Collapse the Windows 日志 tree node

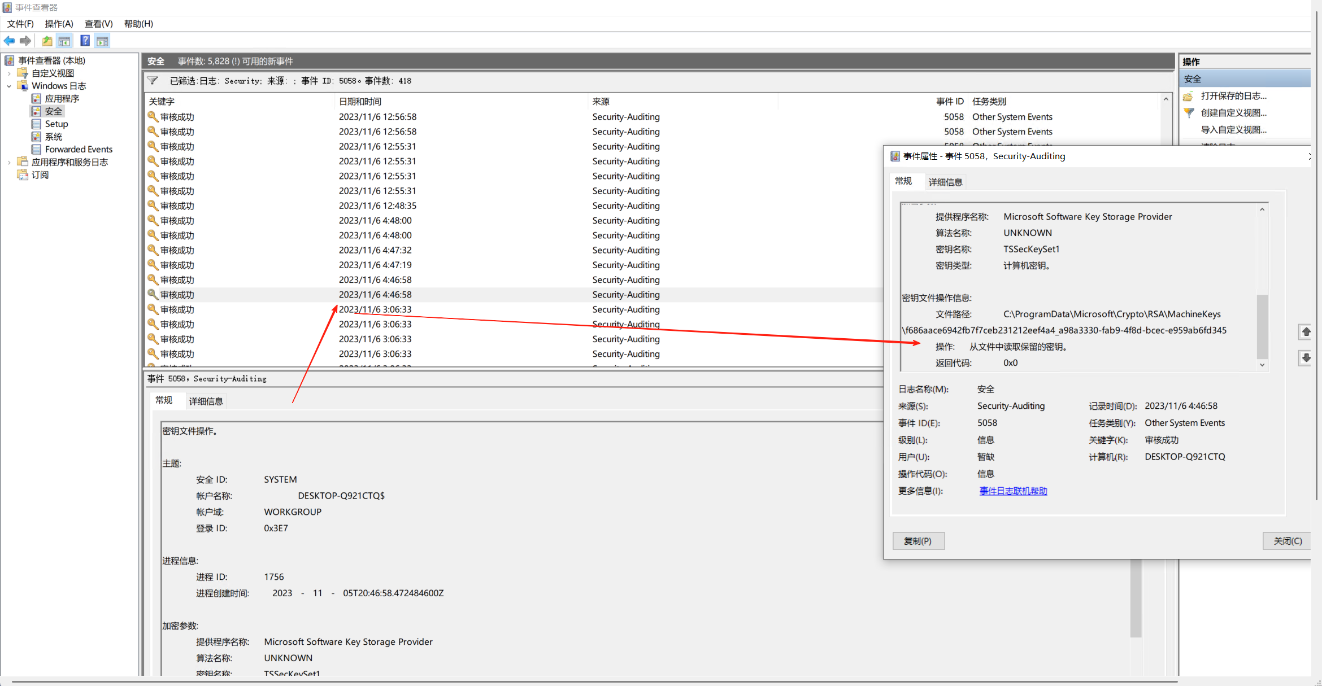tap(9, 86)
